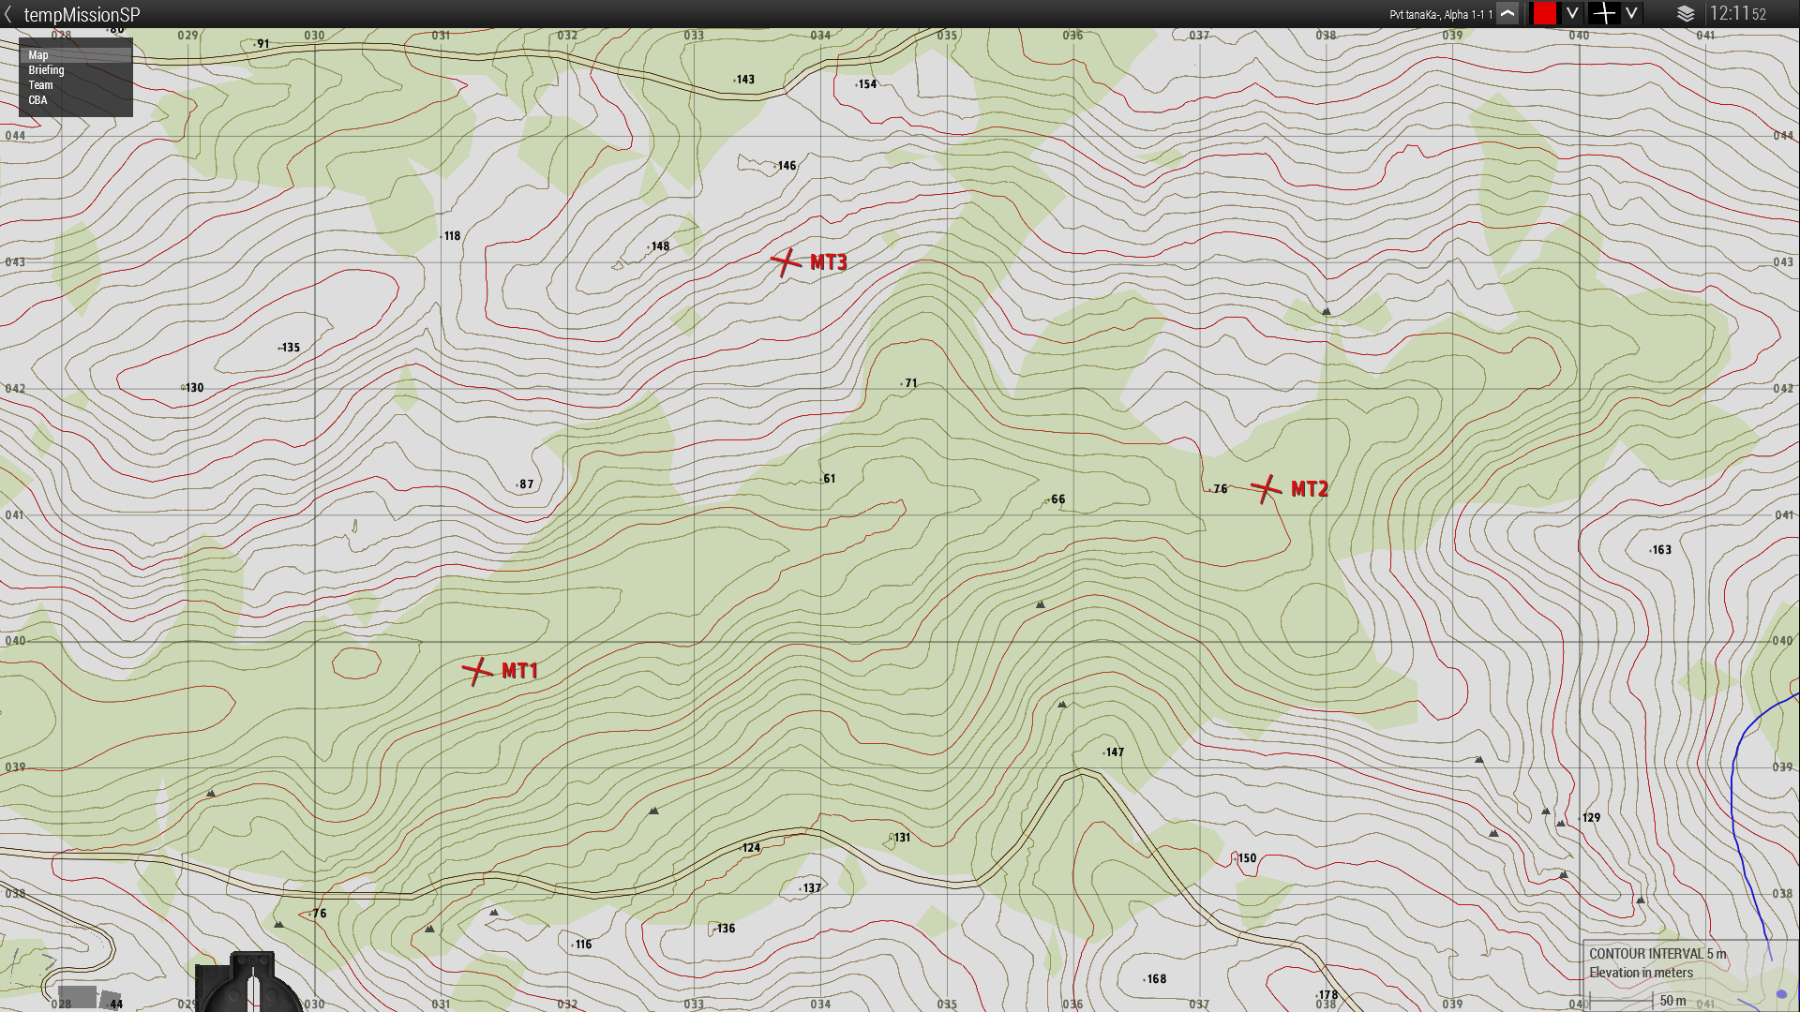Open the Briefing menu entry
Screen dimensions: 1800x1012
point(46,70)
